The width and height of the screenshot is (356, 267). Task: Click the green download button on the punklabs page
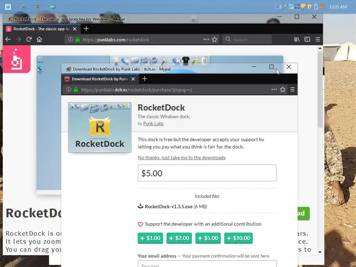pos(304,213)
